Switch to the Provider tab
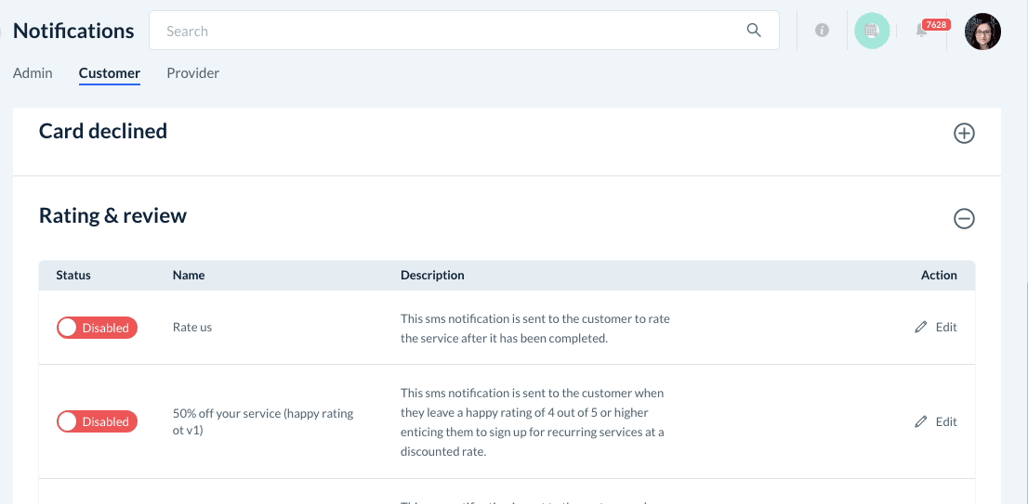1028x504 pixels. pos(192,72)
